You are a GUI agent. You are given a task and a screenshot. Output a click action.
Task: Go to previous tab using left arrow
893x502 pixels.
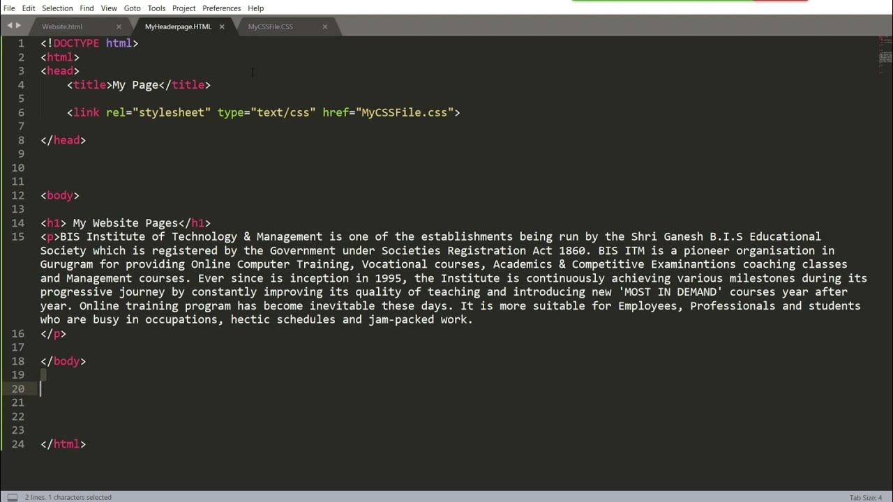10,26
